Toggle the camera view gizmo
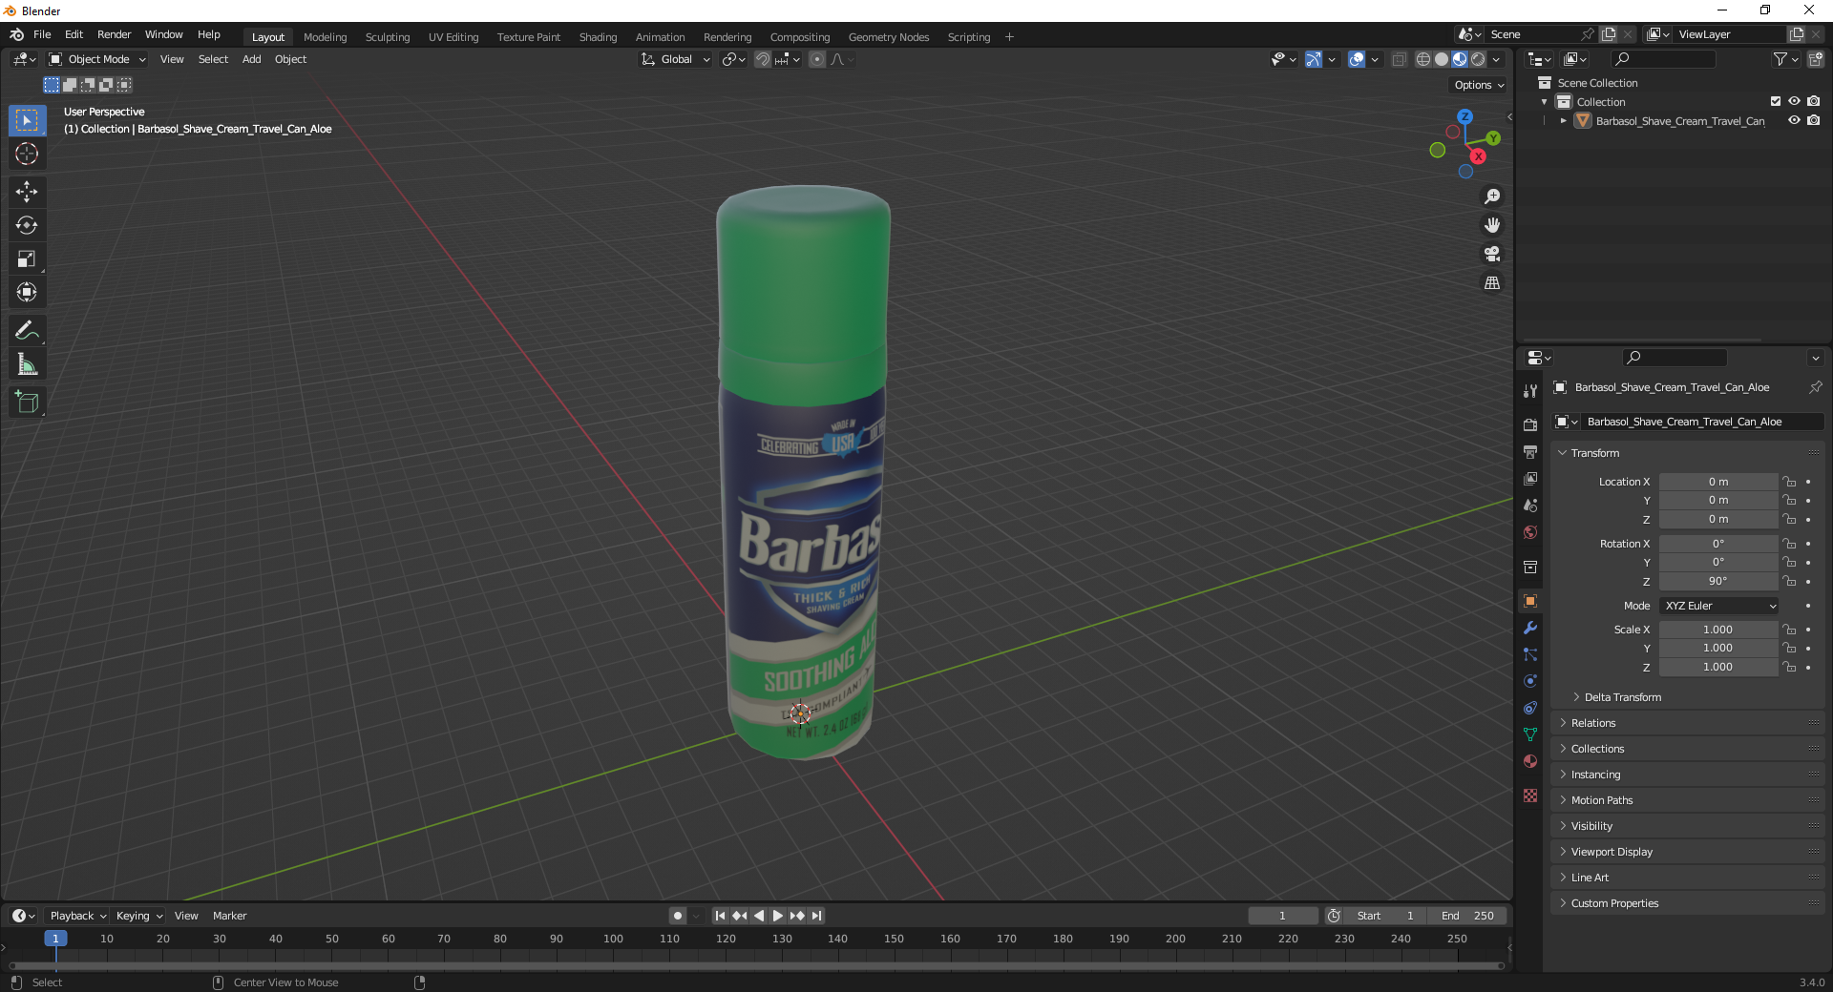 [x=1492, y=254]
